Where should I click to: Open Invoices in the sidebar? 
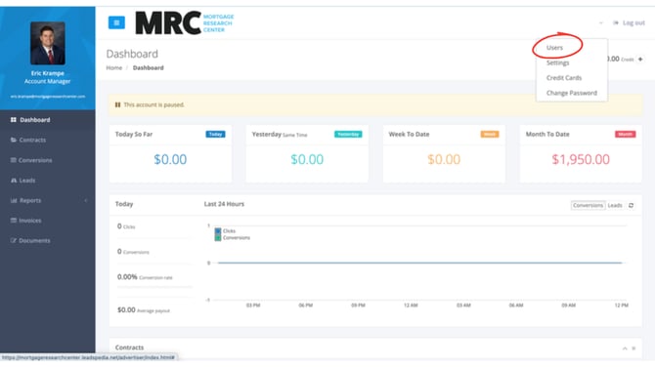48,221
